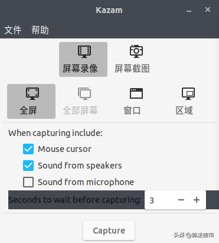The width and height of the screenshot is (219, 243).
Task: Click the 'When capturing include:' label
Action: click(55, 133)
